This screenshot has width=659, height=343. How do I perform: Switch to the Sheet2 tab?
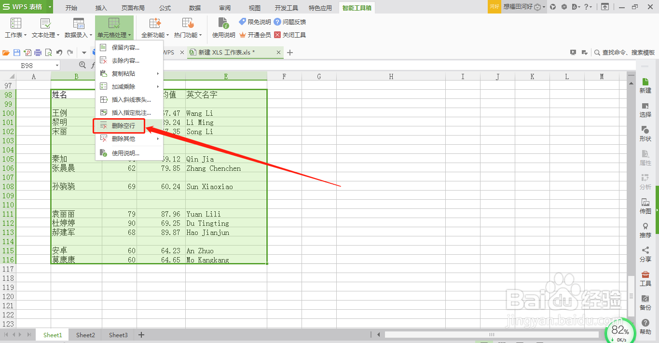(85, 335)
